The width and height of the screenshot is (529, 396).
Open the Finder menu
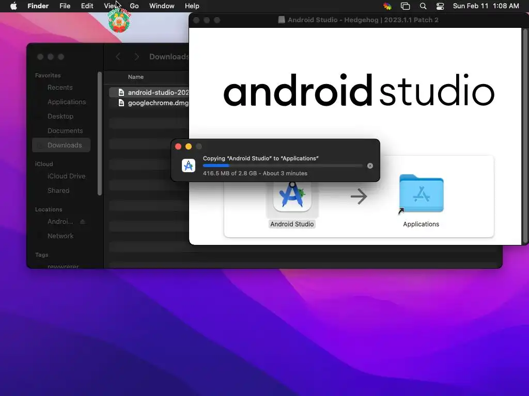click(x=38, y=6)
